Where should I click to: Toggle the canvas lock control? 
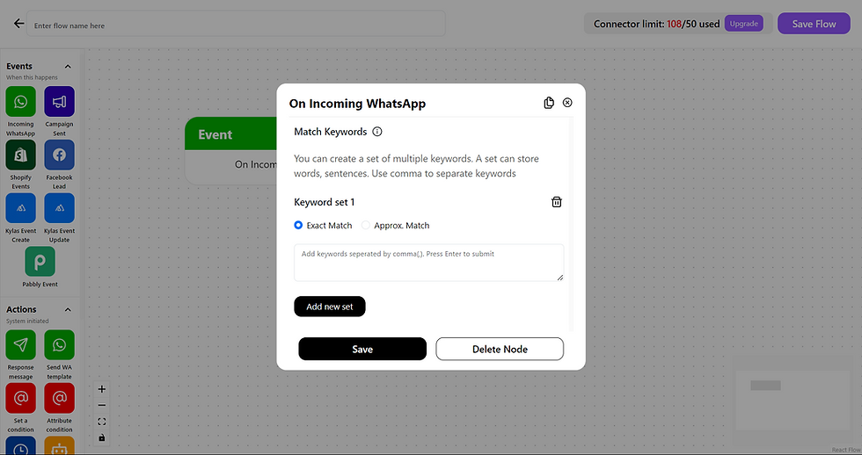[102, 438]
